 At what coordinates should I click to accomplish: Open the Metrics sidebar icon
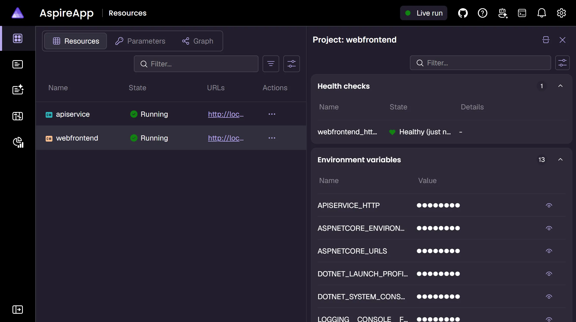pos(18,142)
